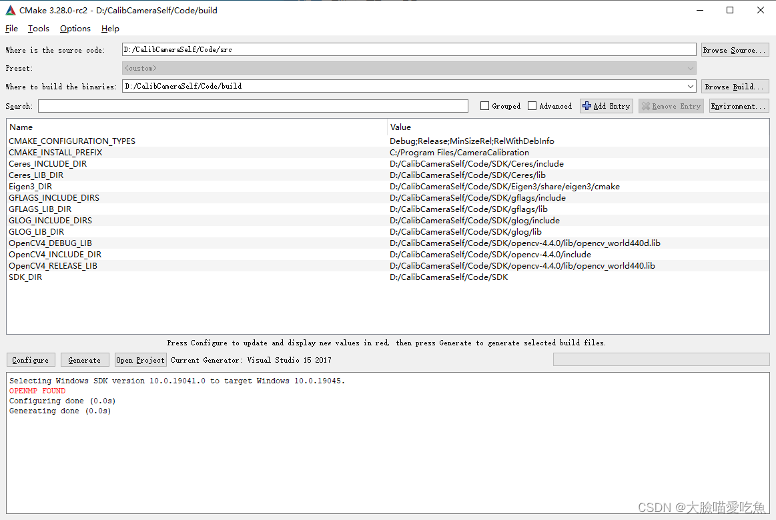Image resolution: width=776 pixels, height=520 pixels.
Task: Click the Selecting Windows SDK version log line
Action: tap(177, 381)
